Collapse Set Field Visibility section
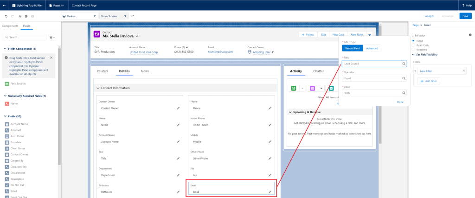Viewport: 475px width, 198px height. coord(413,55)
